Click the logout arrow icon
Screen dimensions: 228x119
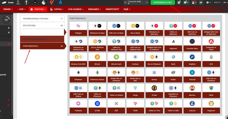click(201, 3)
